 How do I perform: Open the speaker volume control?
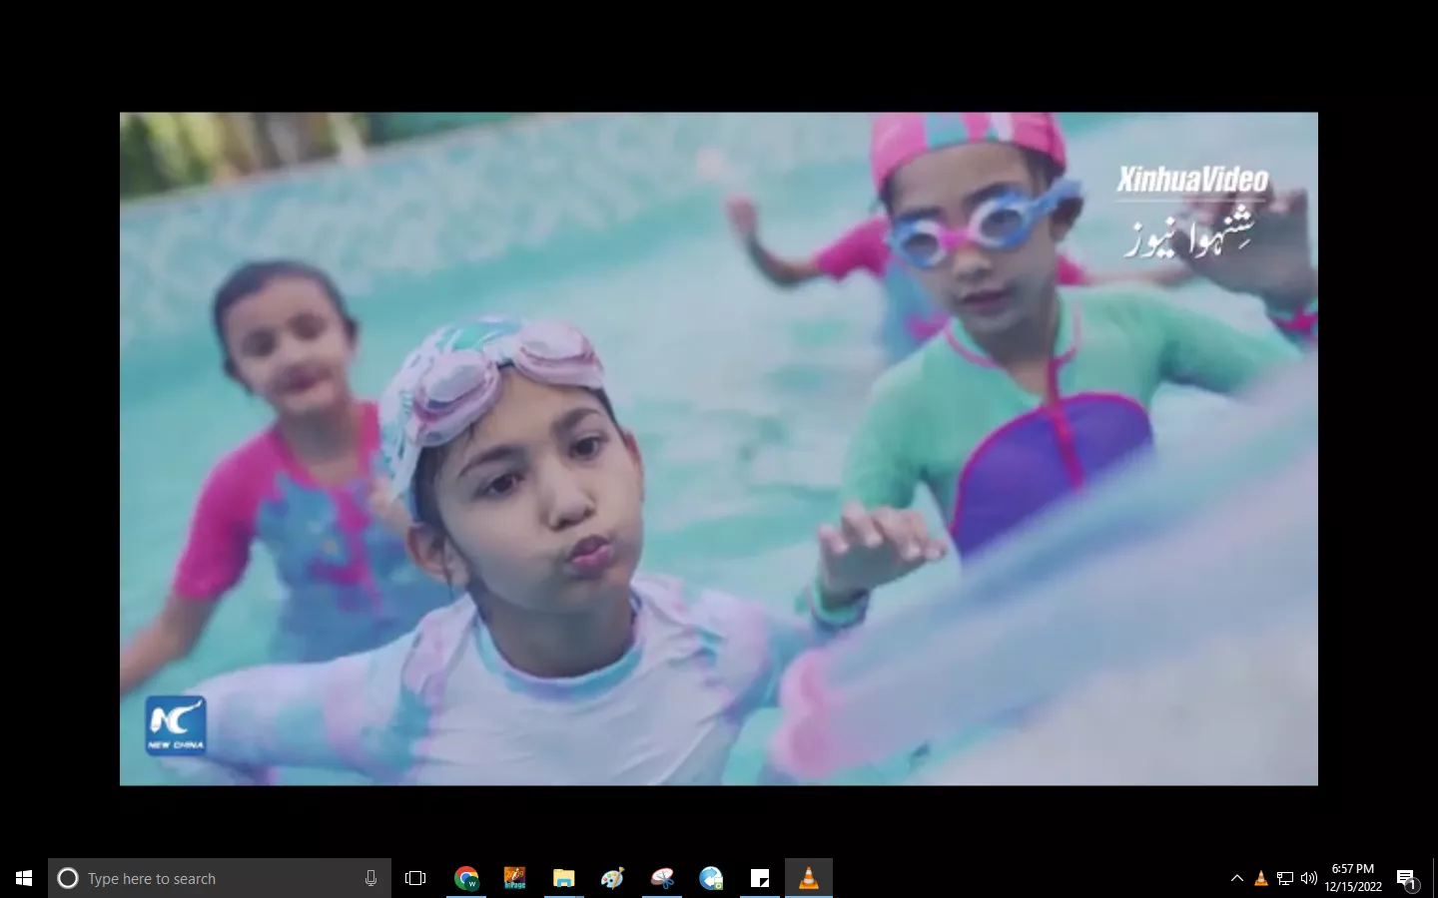click(x=1309, y=878)
